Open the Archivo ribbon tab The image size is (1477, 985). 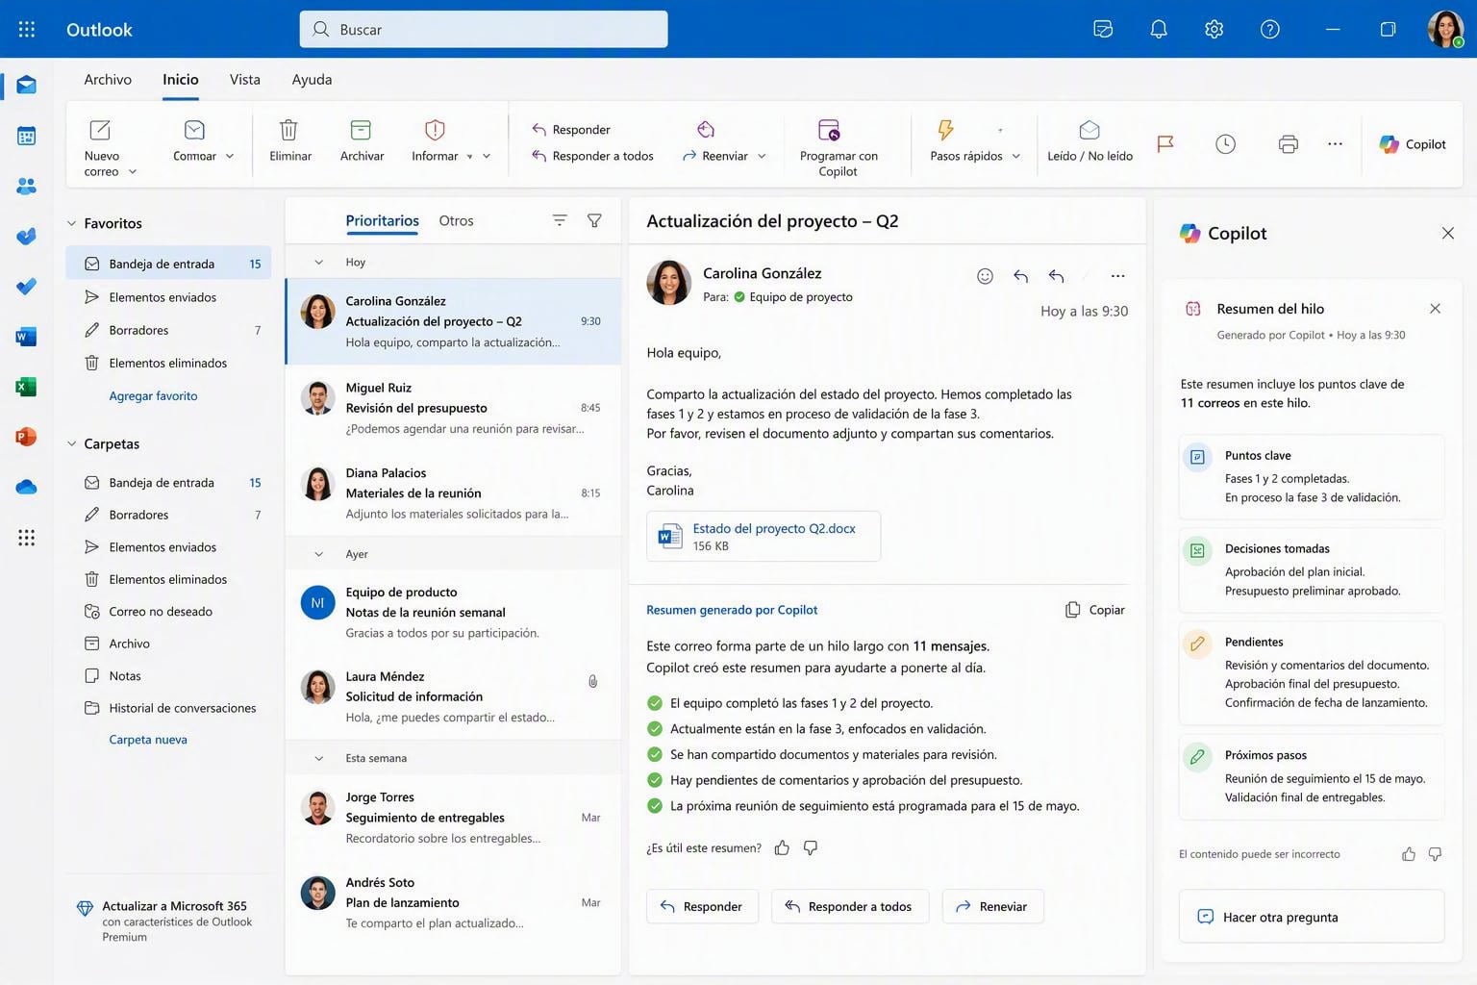(x=108, y=79)
